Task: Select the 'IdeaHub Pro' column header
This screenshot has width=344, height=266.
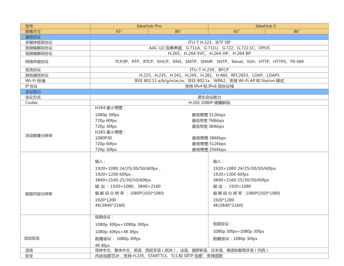Action: [x=149, y=26]
